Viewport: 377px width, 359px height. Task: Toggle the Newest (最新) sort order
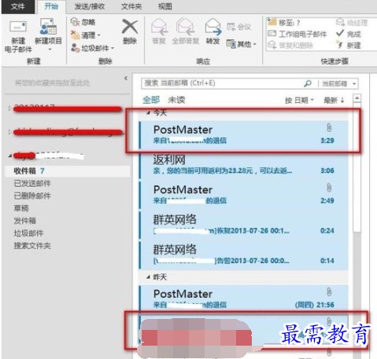334,100
